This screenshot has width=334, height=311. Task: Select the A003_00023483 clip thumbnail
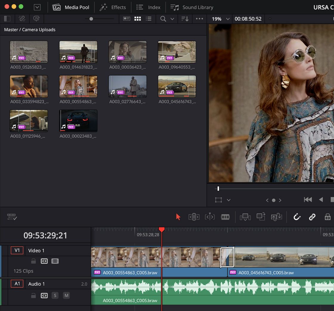[78, 121]
